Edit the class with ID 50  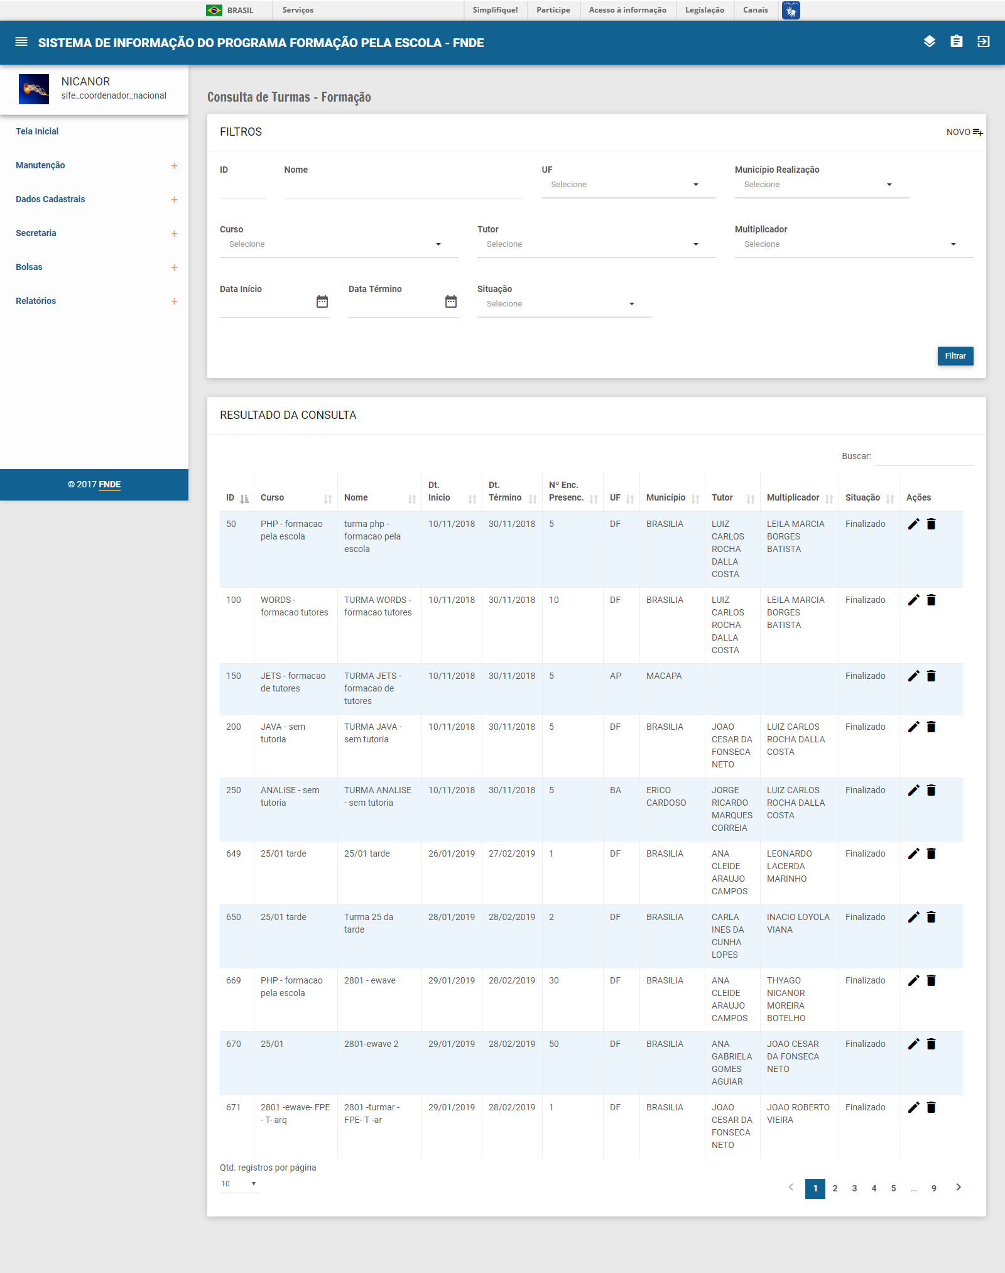tap(913, 524)
